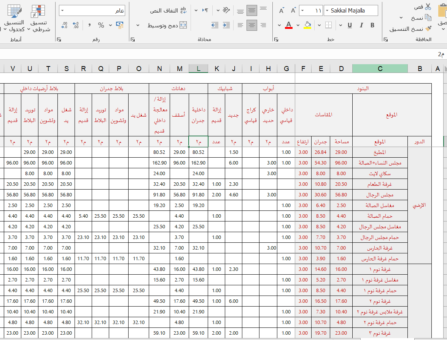Toggle underline formatting
Viewport: 447px width, 340px height.
[349, 25]
